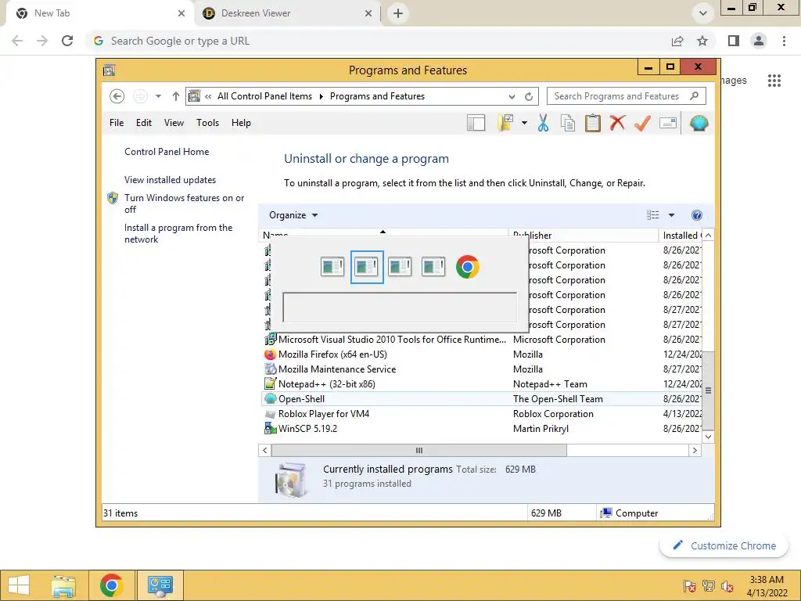Open the Chrome three-dot menu
This screenshot has height=601, width=801.
(784, 41)
